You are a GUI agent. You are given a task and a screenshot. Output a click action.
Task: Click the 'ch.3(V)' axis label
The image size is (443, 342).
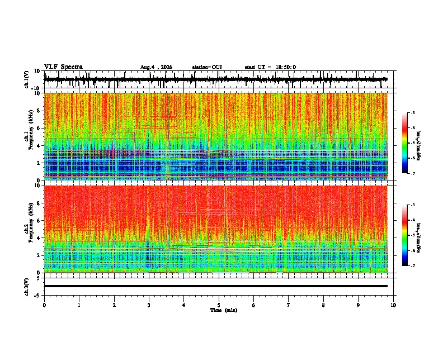click(x=26, y=287)
